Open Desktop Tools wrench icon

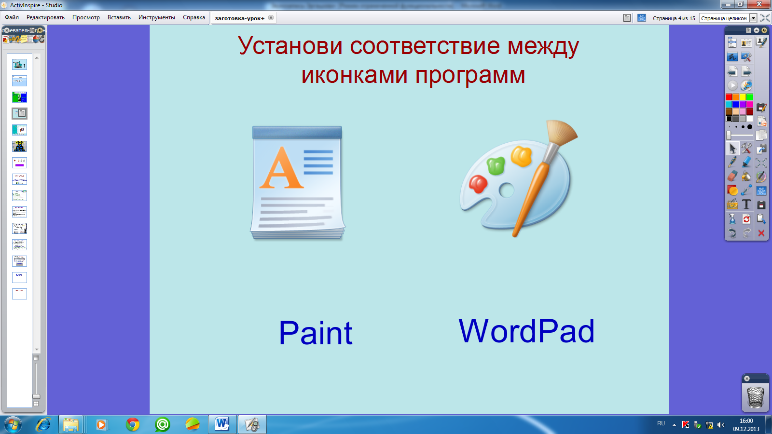[x=746, y=57]
